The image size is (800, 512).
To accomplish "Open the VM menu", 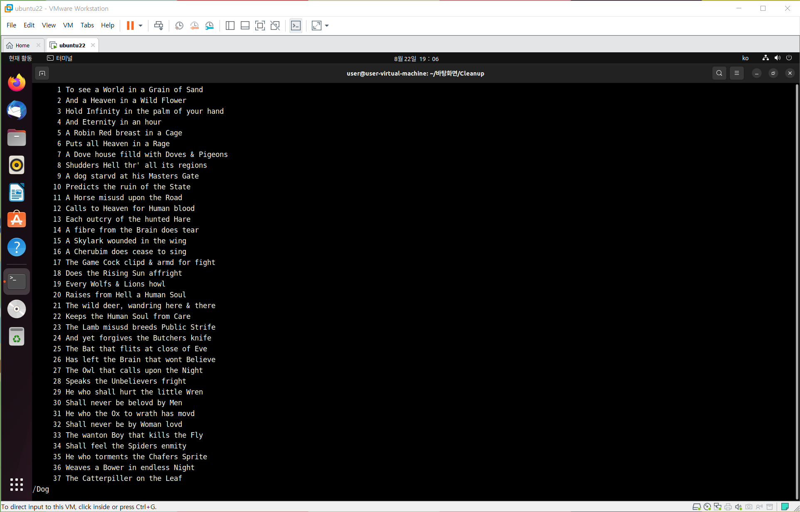I will click(68, 25).
